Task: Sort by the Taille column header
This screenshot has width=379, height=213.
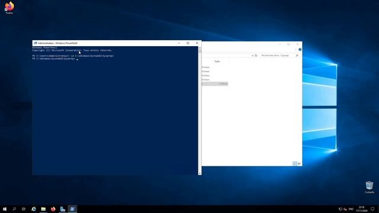Action: (217, 62)
